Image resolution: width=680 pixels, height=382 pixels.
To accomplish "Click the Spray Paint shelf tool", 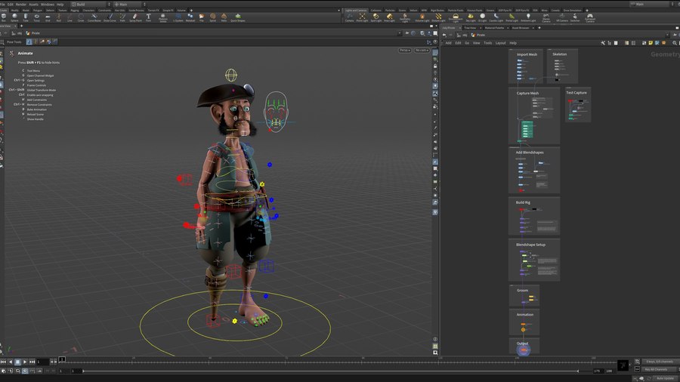I will (134, 17).
